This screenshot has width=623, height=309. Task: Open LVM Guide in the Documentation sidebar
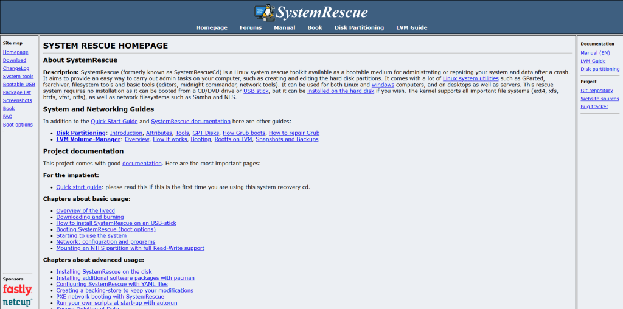coord(593,61)
